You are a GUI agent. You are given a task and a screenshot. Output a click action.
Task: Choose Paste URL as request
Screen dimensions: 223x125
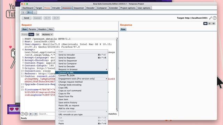82,106
